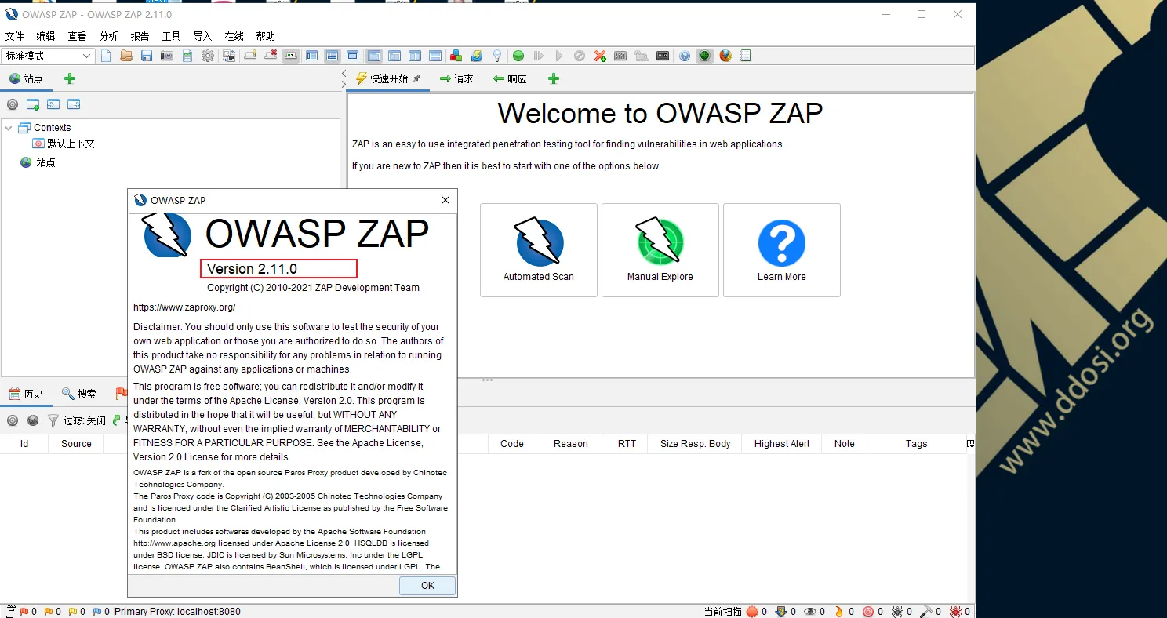The width and height of the screenshot is (1167, 618).
Task: Click OK in the OWASP ZAP dialog
Action: click(x=427, y=586)
